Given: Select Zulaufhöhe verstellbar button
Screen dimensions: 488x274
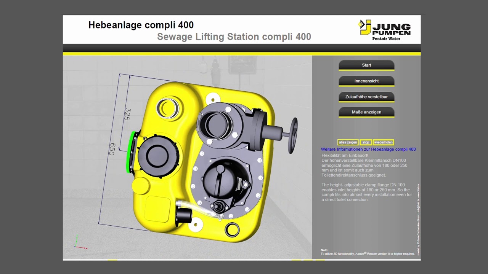Looking at the screenshot, I should tap(366, 97).
